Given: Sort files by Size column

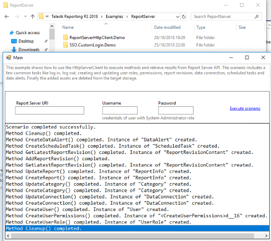Looking at the screenshot, I should click(x=242, y=27).
